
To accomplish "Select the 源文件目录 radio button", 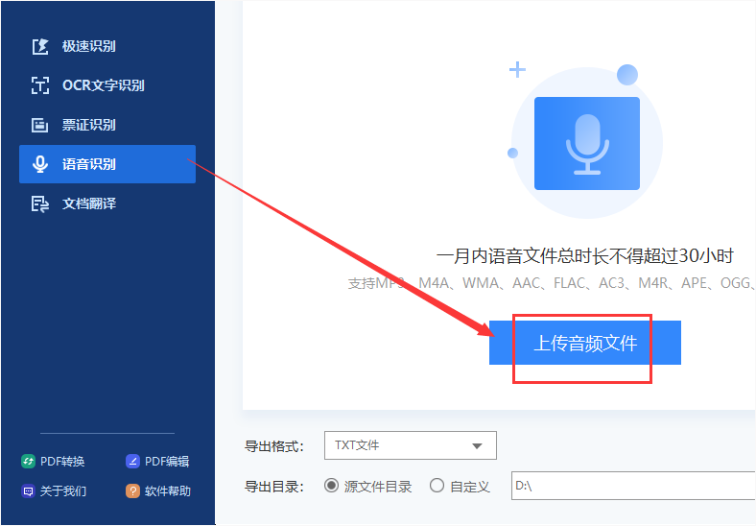I will 331,486.
